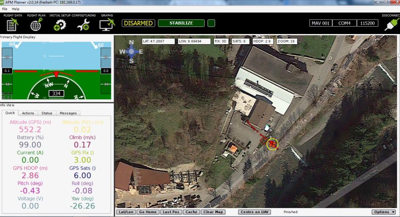
Task: Click the small green status indicator box
Action: (x=211, y=23)
